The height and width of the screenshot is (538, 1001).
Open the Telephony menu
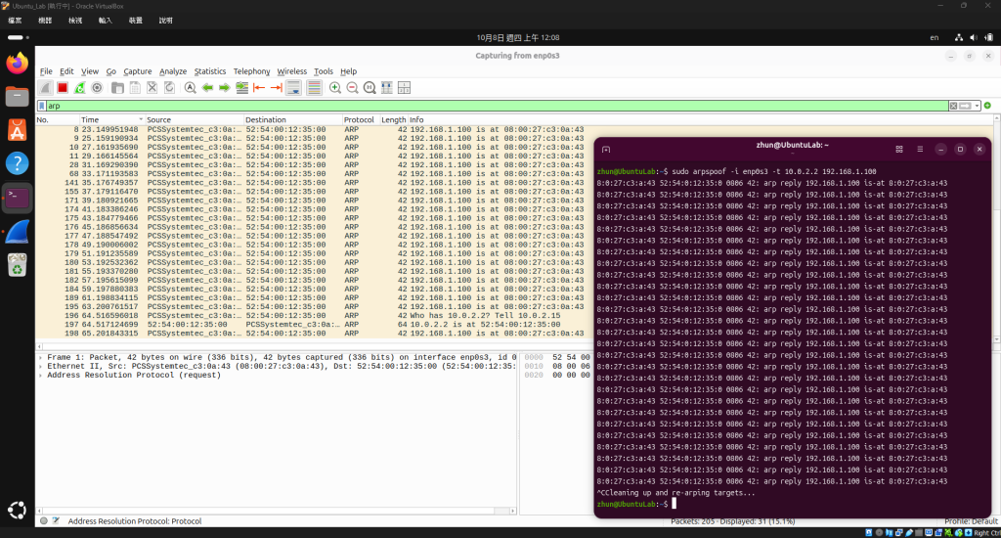(x=251, y=71)
